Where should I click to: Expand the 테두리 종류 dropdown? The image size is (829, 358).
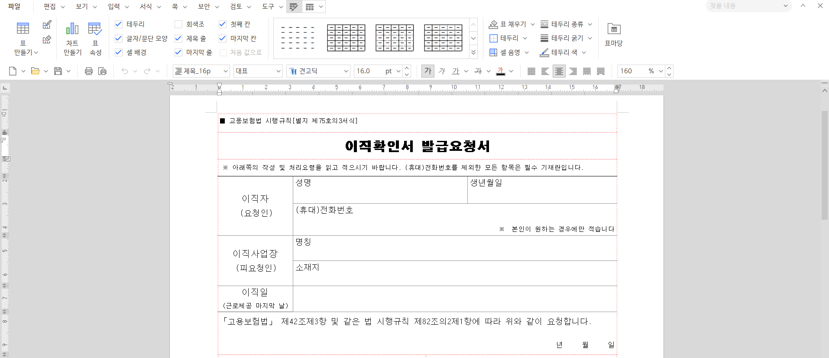pos(590,24)
